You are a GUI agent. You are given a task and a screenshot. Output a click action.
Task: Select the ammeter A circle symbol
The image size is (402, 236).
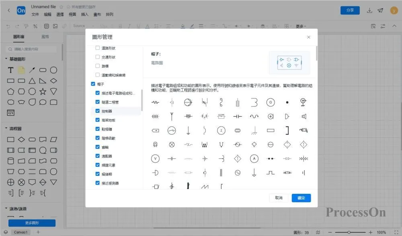point(254,159)
